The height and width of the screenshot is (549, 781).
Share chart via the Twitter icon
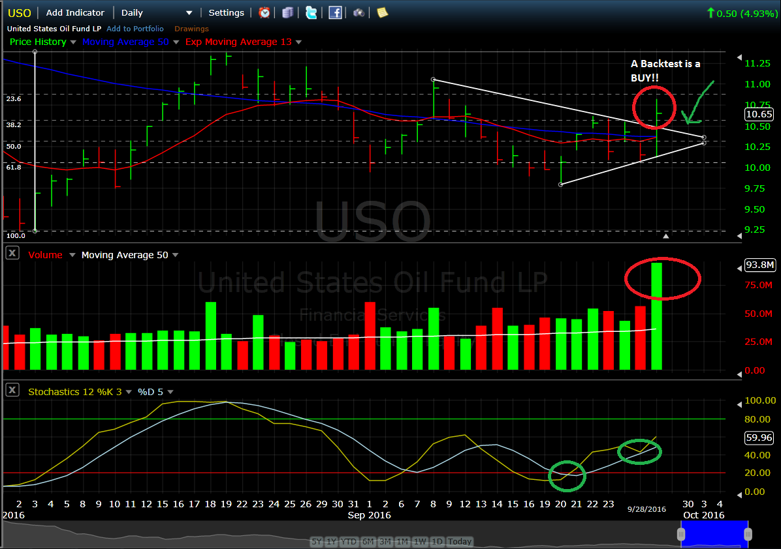coord(311,12)
